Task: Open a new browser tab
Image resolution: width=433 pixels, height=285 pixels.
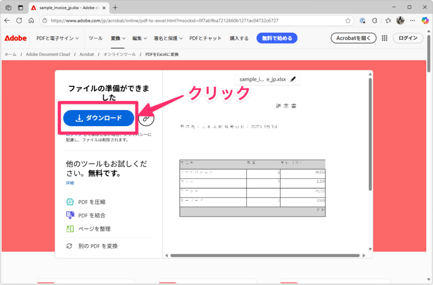Action: (115, 8)
